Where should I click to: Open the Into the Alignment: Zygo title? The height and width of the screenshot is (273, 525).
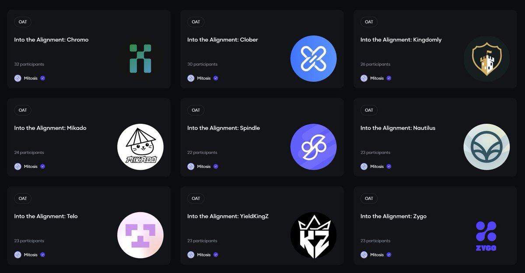click(393, 216)
